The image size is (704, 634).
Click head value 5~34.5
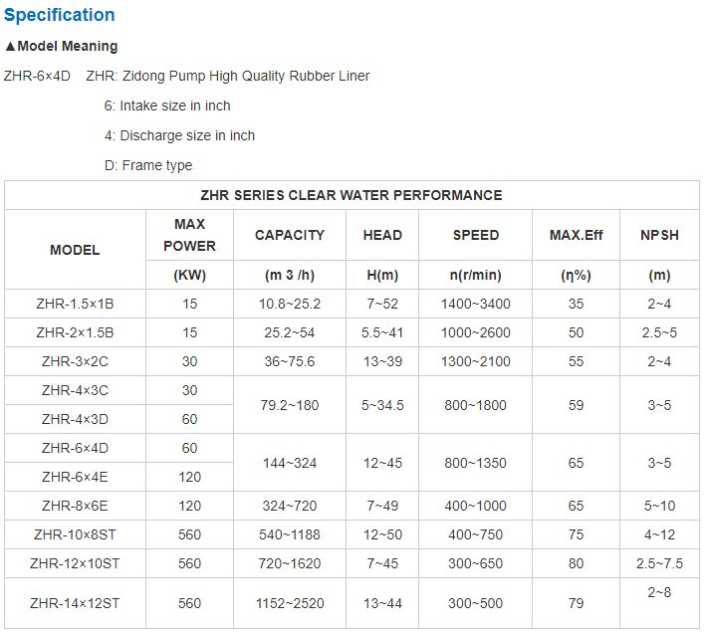click(382, 405)
